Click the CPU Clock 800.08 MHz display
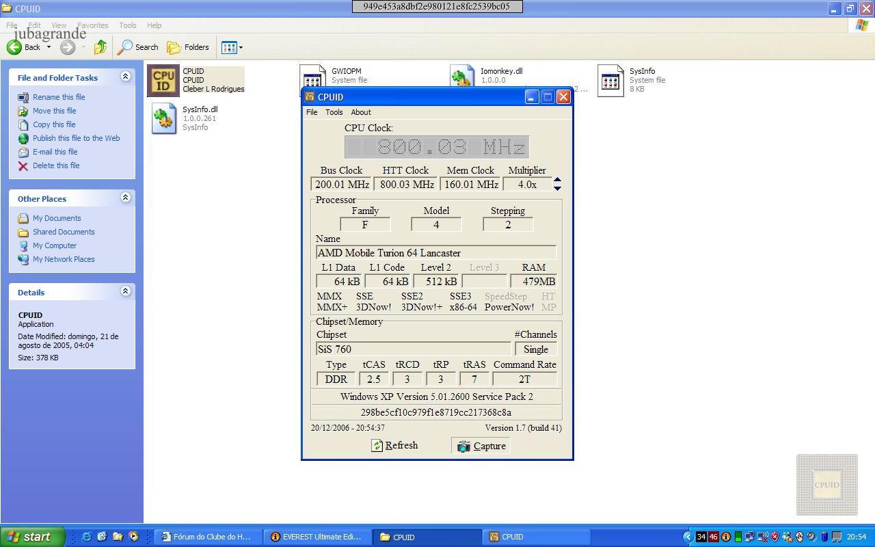Image resolution: width=875 pixels, height=547 pixels. [x=437, y=147]
